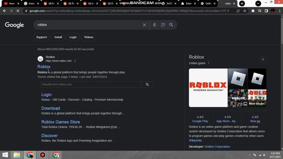Open the Chrome profile avatar
Viewport: 283px width, 159px height.
[x=273, y=11]
